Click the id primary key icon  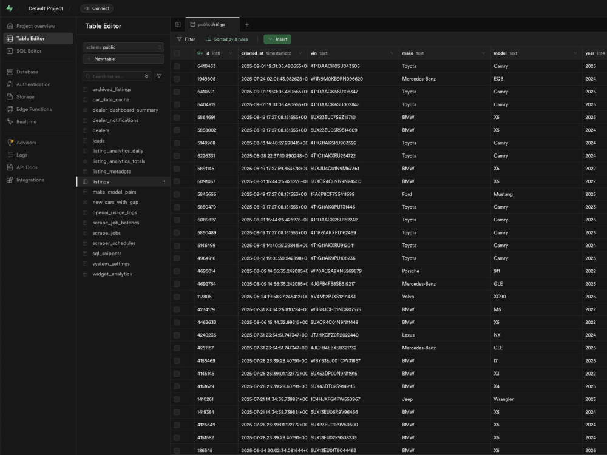(x=200, y=53)
